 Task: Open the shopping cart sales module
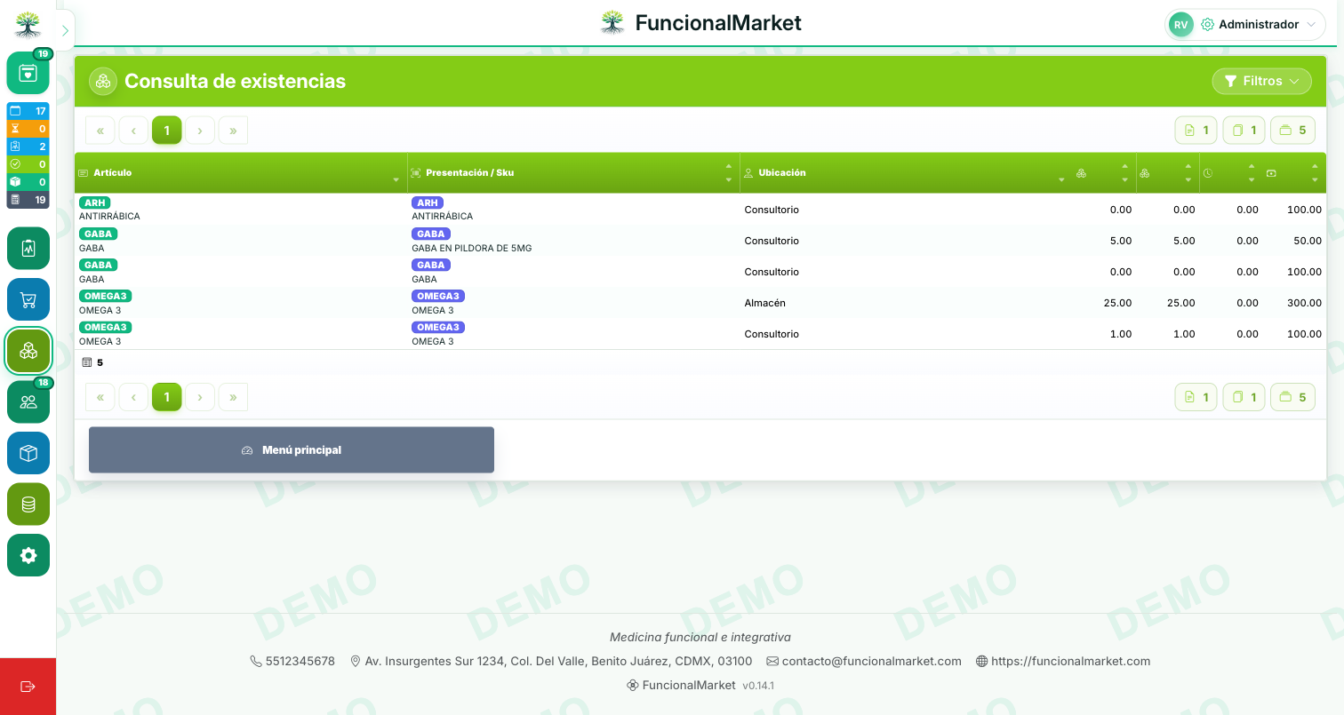tap(28, 300)
